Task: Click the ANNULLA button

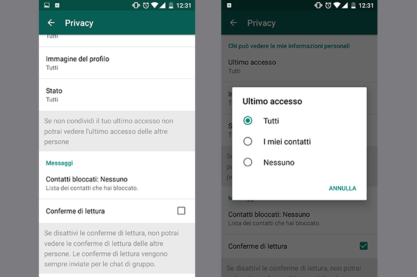Action: (342, 188)
